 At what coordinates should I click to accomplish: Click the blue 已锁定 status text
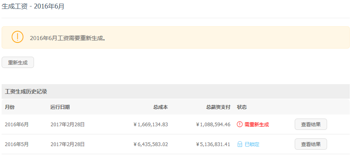(252, 144)
